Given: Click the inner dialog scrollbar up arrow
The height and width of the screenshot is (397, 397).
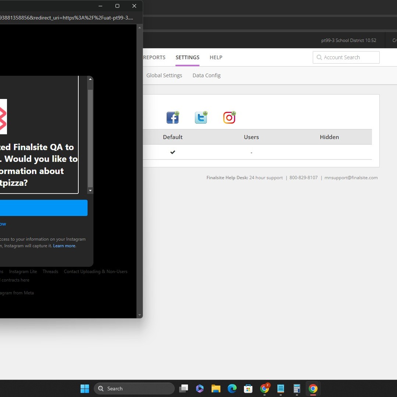Looking at the screenshot, I should pyautogui.click(x=90, y=79).
